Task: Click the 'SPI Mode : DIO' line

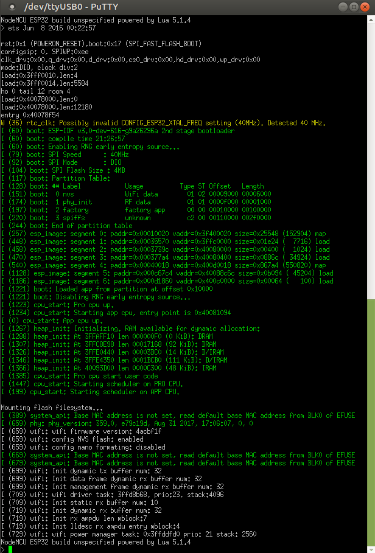Action: [61, 162]
